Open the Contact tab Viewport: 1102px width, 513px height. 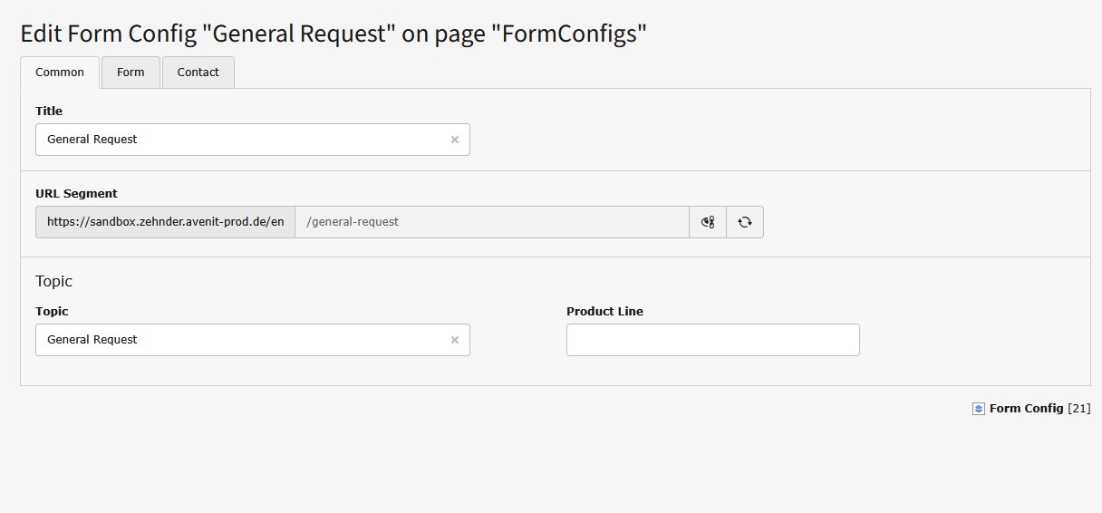(198, 73)
